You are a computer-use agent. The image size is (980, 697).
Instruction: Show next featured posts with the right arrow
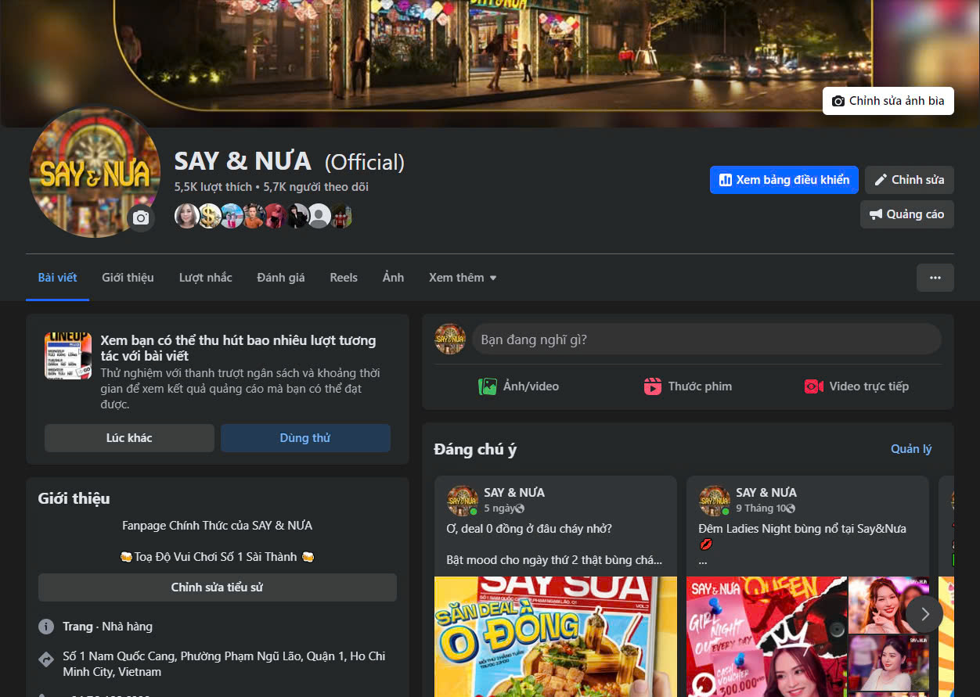click(924, 614)
